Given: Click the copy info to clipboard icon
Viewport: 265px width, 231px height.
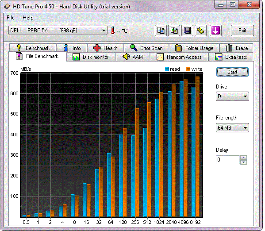Looking at the screenshot, I should [161, 31].
